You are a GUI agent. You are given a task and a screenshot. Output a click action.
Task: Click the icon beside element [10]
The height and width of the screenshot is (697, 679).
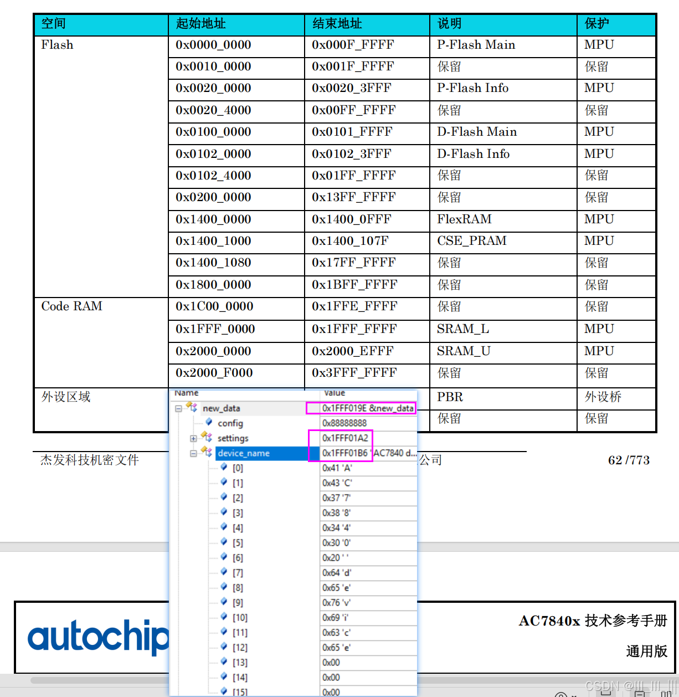(224, 617)
